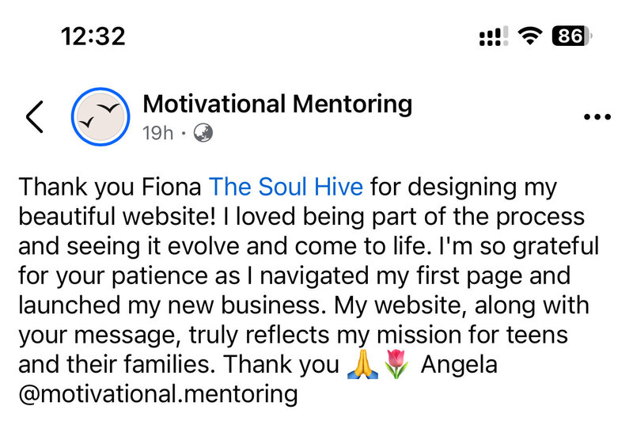
Task: Tap the cellular signal strength icon
Action: [493, 36]
